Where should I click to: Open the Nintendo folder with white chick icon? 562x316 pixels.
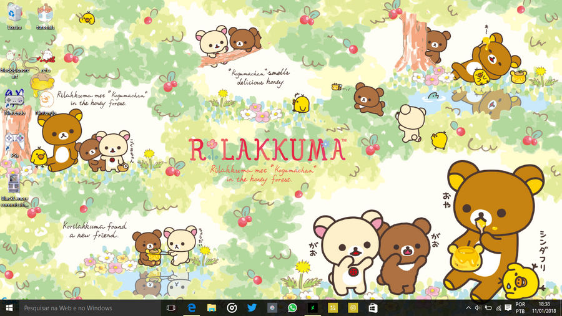pyautogui.click(x=46, y=102)
